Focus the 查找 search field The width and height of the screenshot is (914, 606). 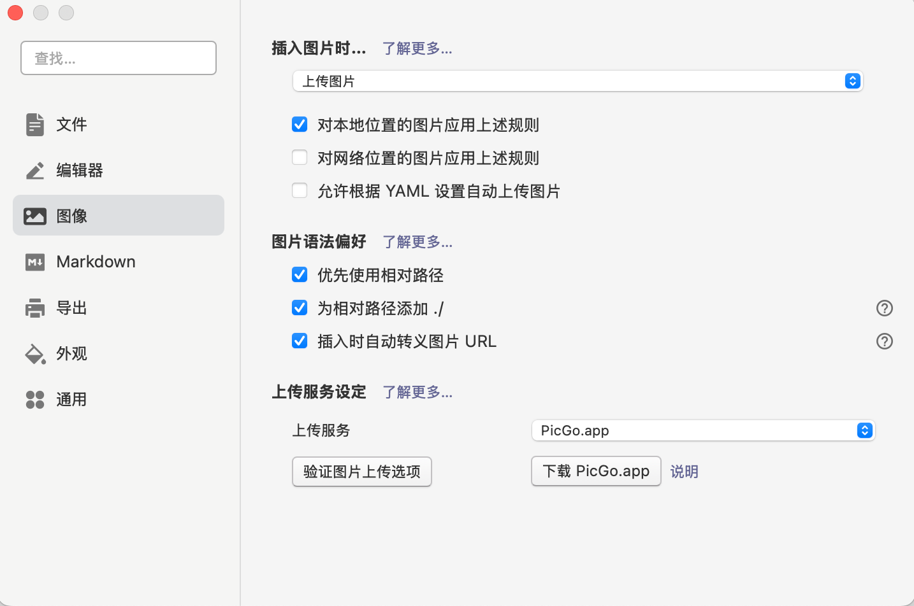pyautogui.click(x=119, y=58)
